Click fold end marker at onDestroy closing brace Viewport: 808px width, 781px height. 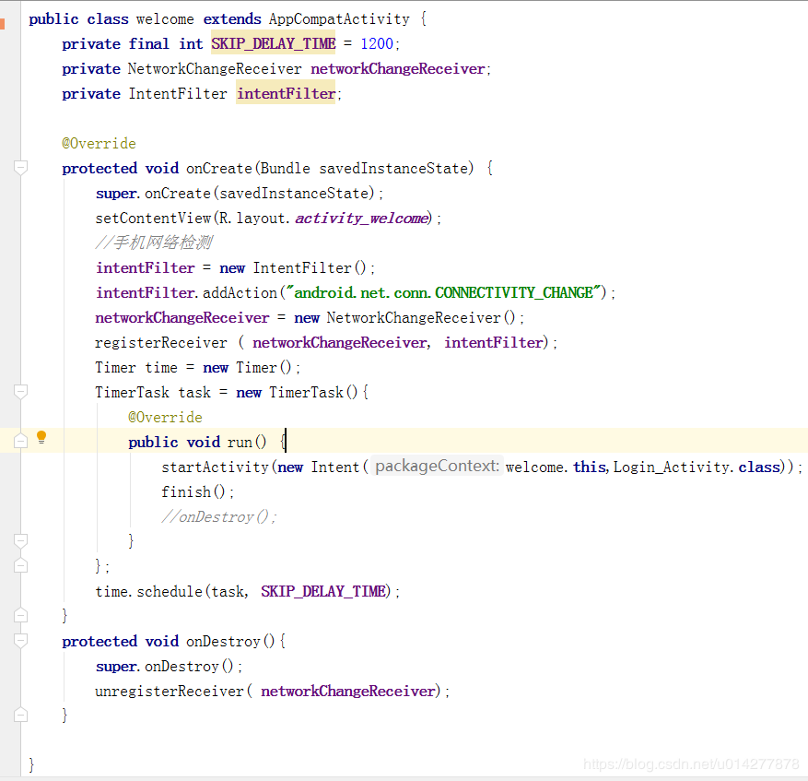coord(21,715)
